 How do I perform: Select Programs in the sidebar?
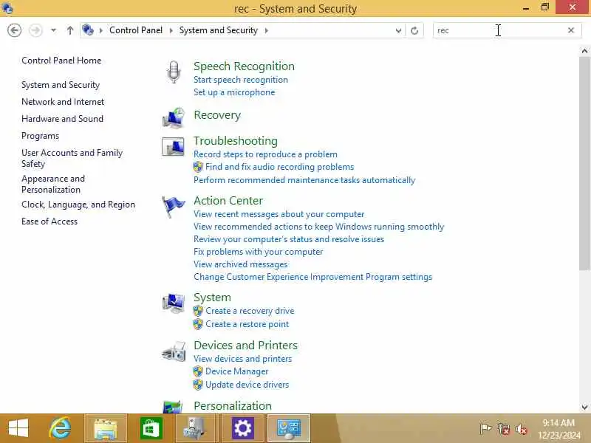[x=41, y=136]
